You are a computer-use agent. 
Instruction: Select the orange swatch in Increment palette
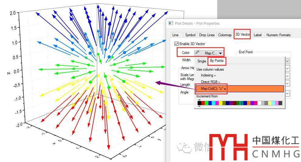[x=249, y=103]
